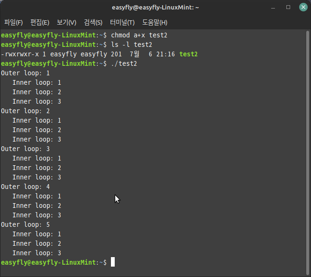Click the chmod a+x test2 command
The height and width of the screenshot is (277, 311).
click(x=139, y=35)
